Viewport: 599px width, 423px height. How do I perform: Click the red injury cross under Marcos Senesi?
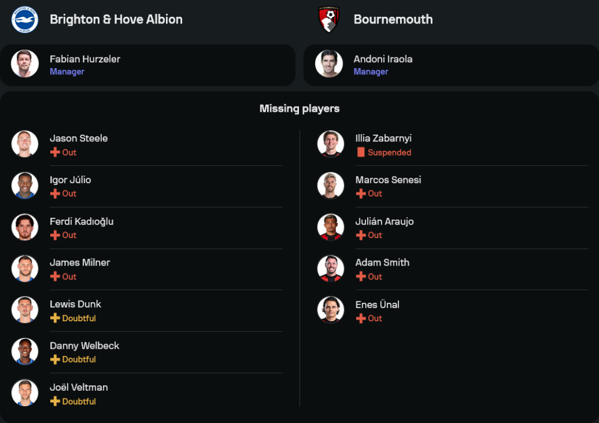coord(361,194)
